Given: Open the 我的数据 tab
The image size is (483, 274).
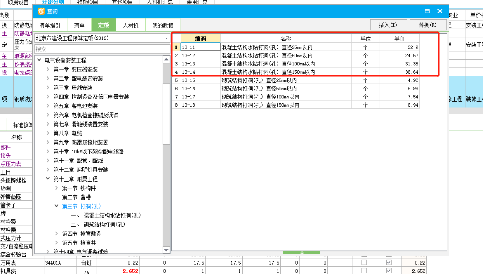Looking at the screenshot, I should [x=163, y=25].
